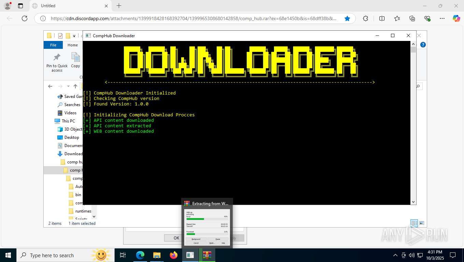
Task: Refresh the browser page
Action: (x=25, y=18)
